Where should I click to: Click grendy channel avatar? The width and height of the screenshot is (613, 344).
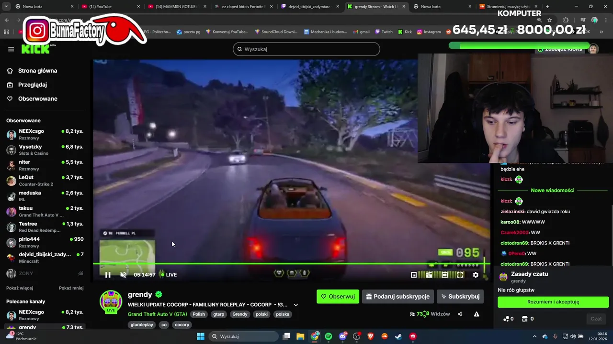(111, 301)
